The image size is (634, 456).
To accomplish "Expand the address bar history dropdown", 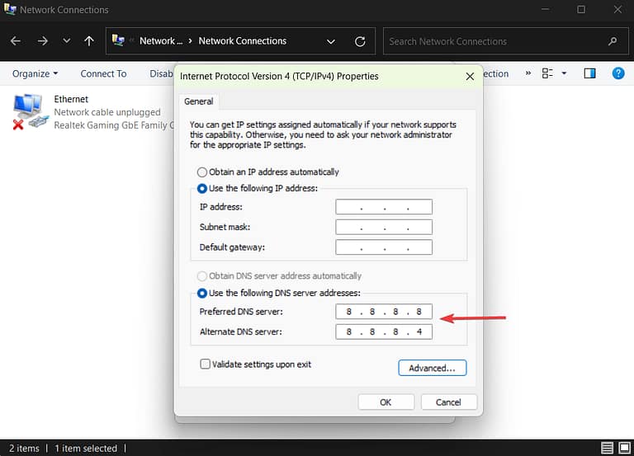I will point(331,41).
